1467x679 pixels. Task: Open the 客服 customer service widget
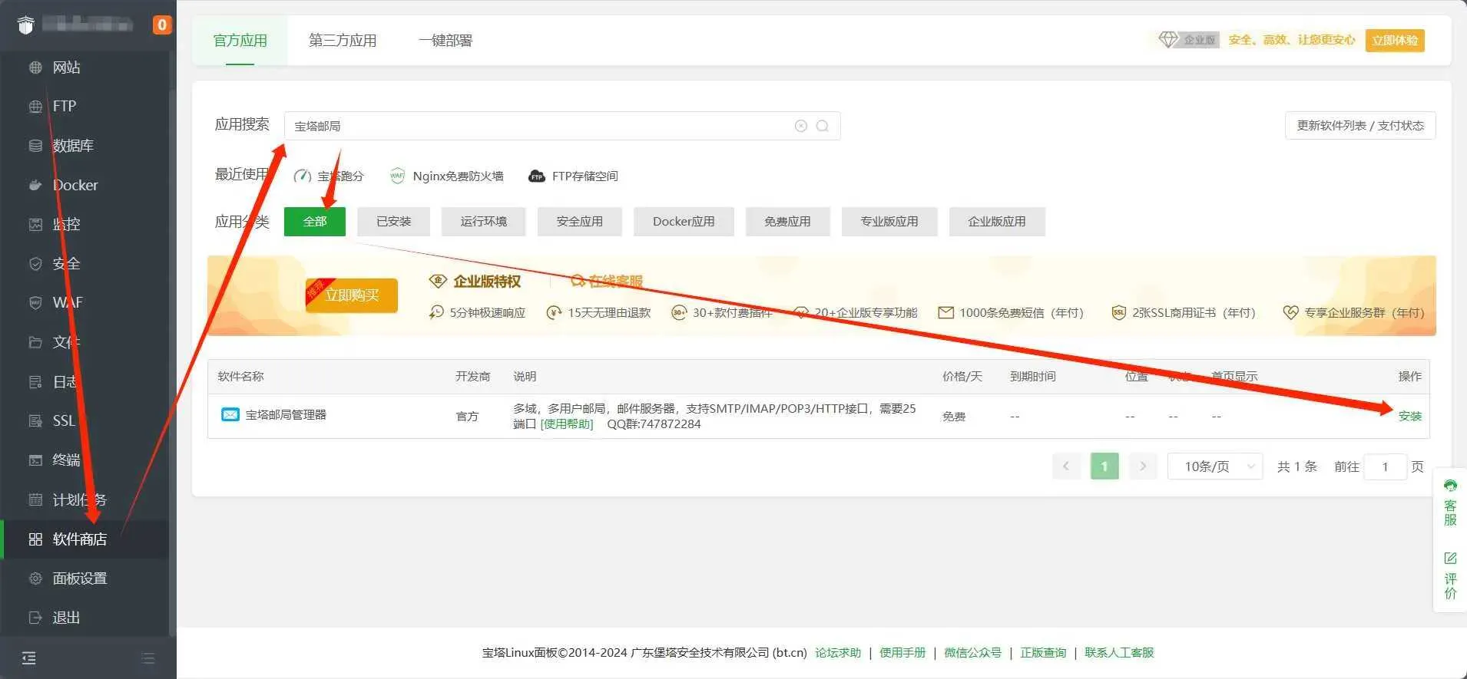point(1450,503)
